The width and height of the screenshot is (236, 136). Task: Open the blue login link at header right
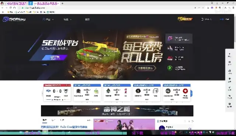click(x=222, y=19)
